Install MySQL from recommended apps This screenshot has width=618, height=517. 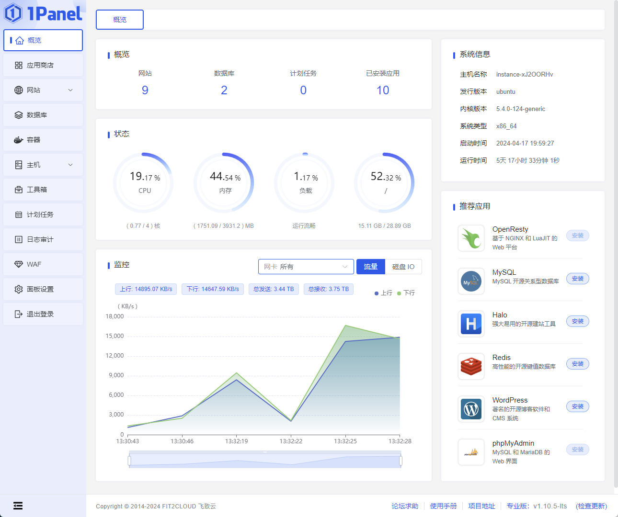tap(577, 279)
